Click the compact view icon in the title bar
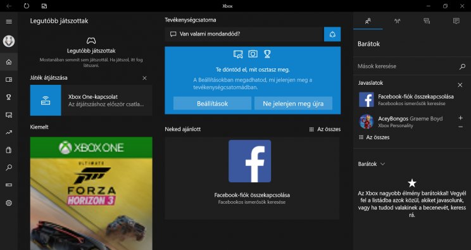 click(44, 6)
